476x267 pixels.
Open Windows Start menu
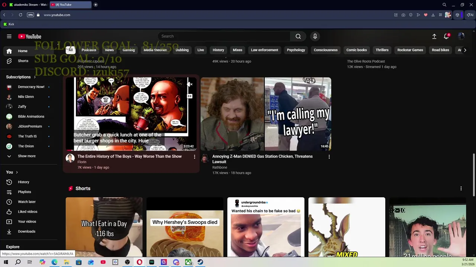[6, 262]
